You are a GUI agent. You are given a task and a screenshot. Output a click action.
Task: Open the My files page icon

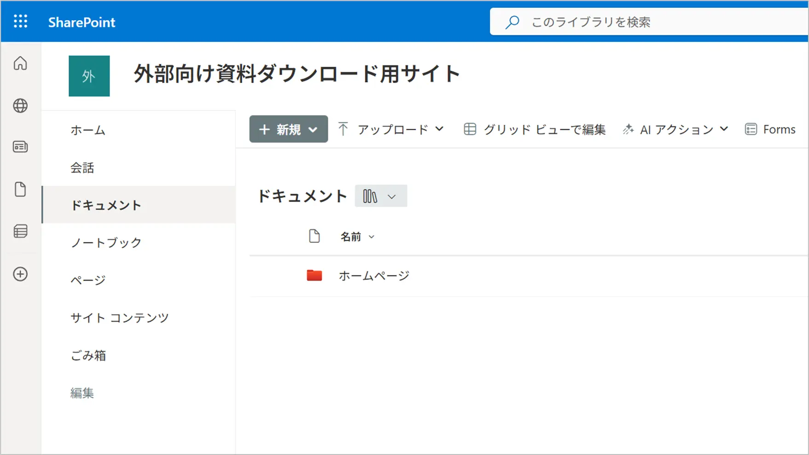click(x=20, y=189)
